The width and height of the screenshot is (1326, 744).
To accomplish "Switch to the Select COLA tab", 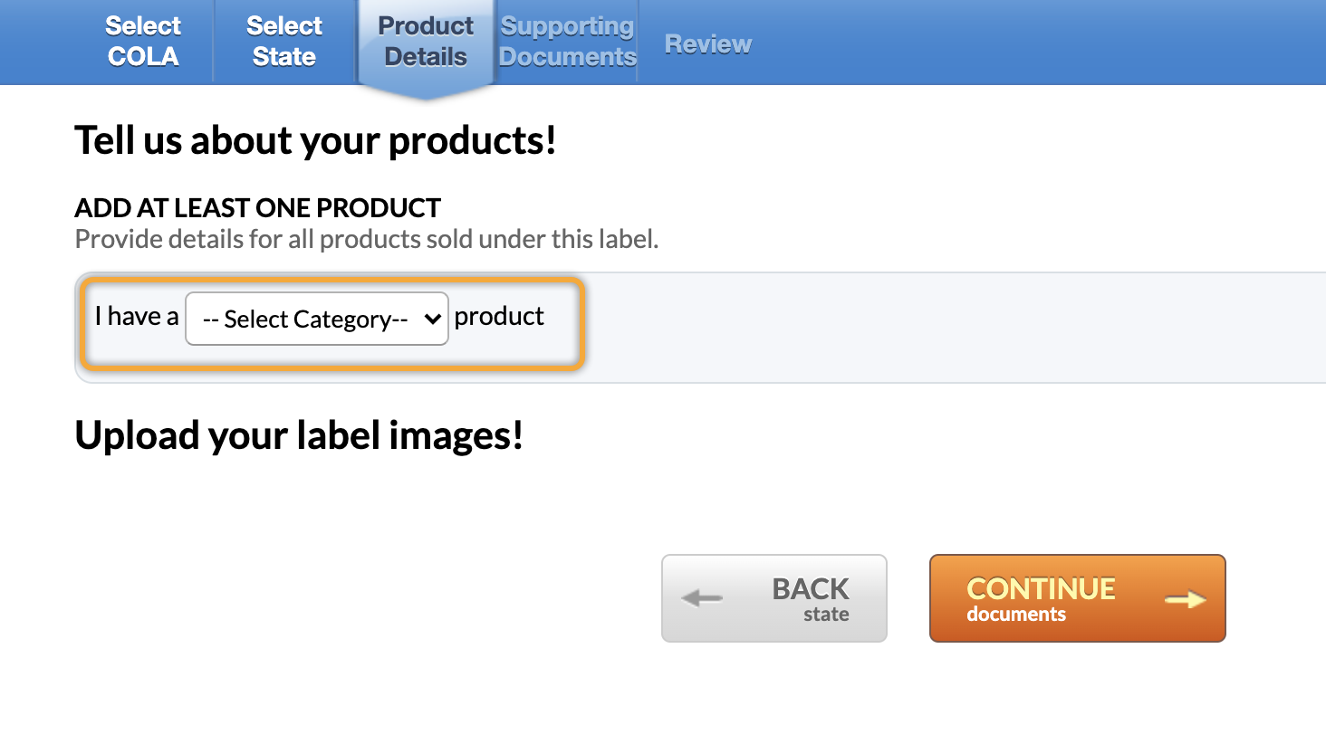I will point(142,41).
